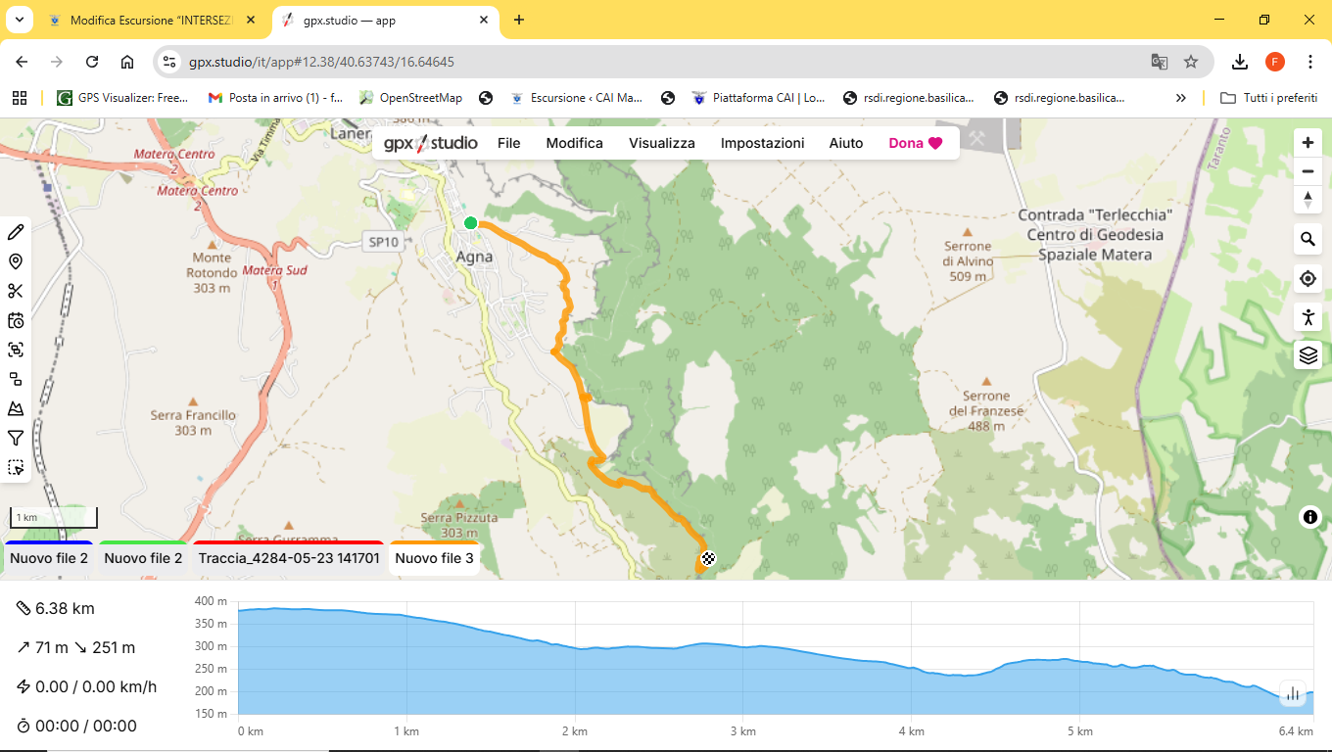Open the browser tab search dropdown
Viewport: 1332px width, 752px height.
(20, 20)
